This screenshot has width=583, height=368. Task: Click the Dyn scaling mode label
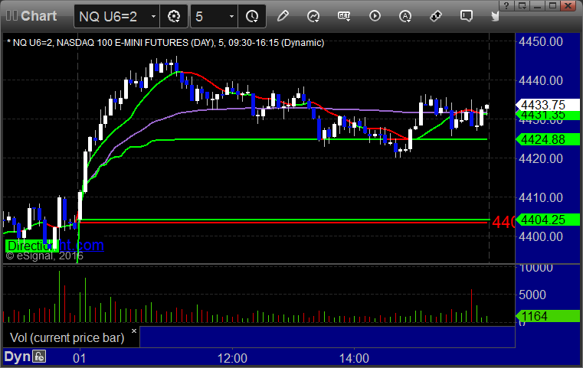pyautogui.click(x=17, y=357)
